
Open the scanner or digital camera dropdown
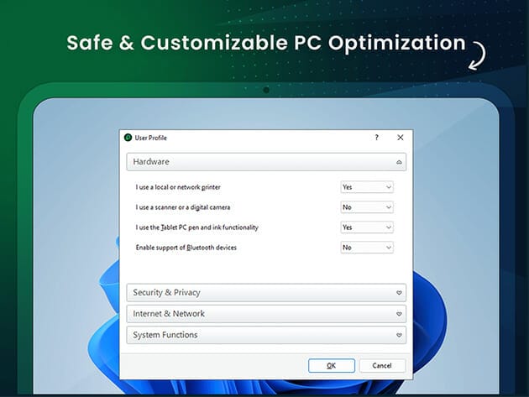pos(367,207)
